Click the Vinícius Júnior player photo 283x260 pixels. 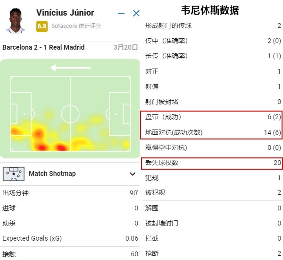pyautogui.click(x=16, y=21)
